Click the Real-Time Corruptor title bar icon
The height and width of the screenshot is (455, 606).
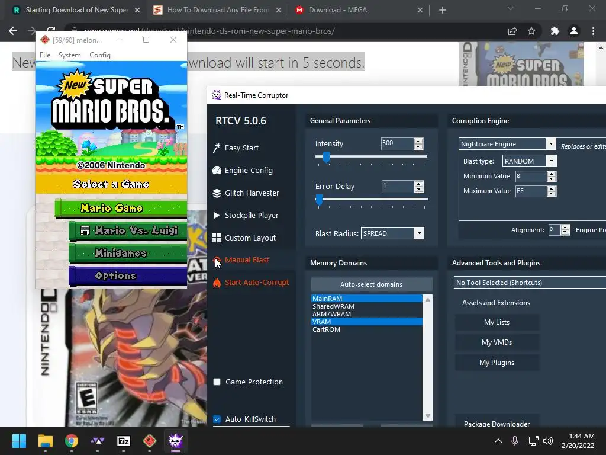pyautogui.click(x=217, y=95)
